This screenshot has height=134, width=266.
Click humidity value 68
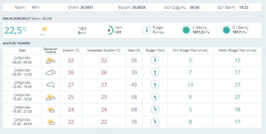point(134,110)
